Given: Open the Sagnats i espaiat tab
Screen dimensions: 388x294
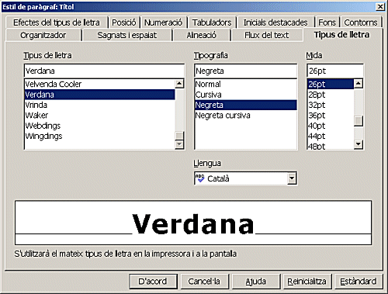Looking at the screenshot, I should pos(126,35).
